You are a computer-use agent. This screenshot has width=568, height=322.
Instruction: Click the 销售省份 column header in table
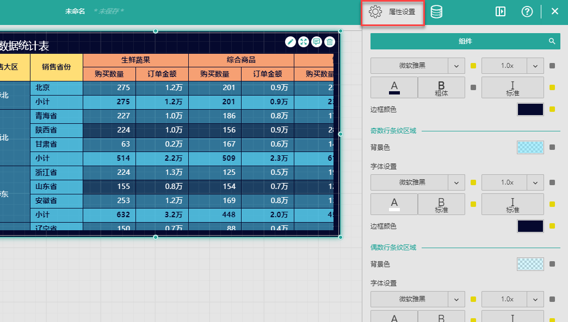57,67
